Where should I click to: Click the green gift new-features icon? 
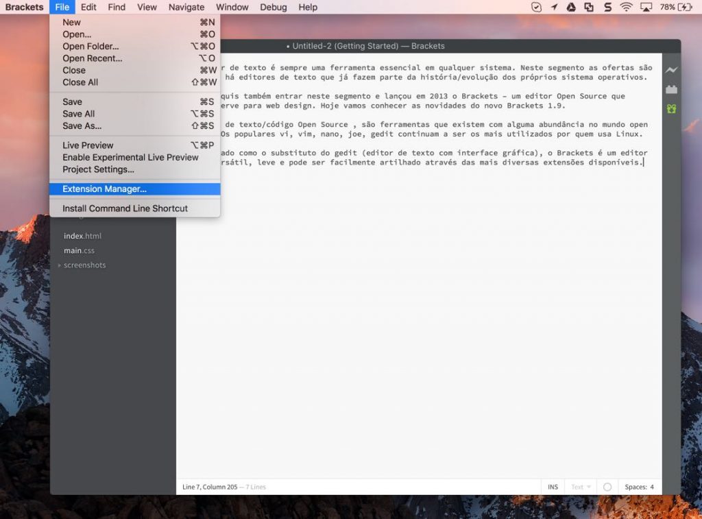coord(670,108)
